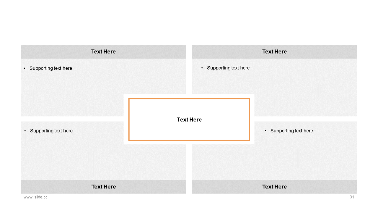
Task: Select the bullet point in bottom-right panel
Action: pos(265,131)
